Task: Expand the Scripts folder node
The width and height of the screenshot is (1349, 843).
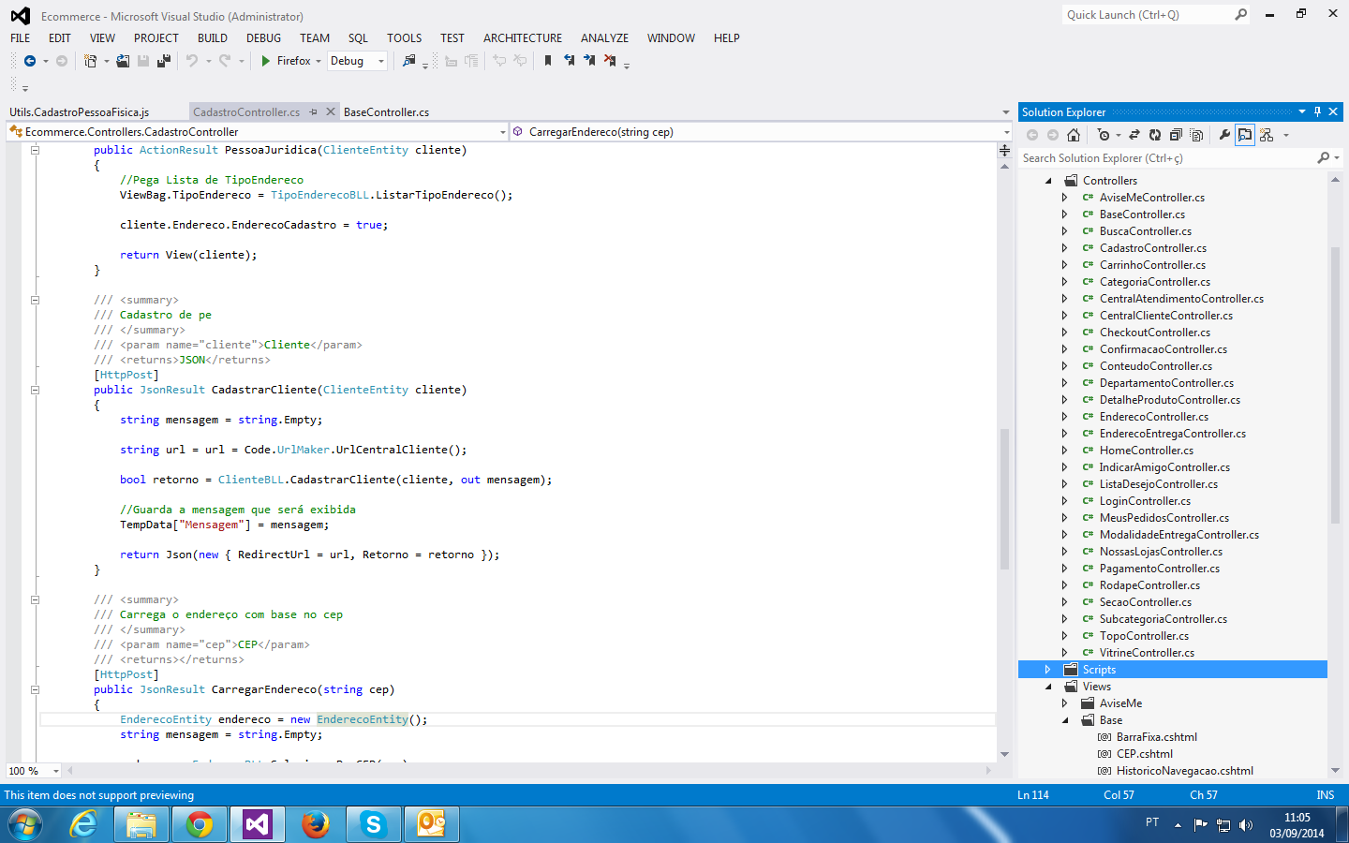Action: (1048, 670)
